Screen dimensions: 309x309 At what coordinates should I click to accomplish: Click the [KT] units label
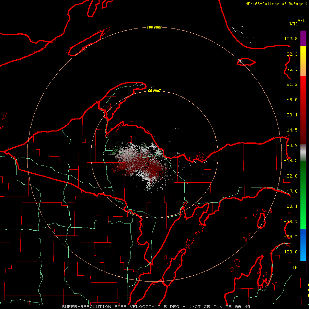293,24
